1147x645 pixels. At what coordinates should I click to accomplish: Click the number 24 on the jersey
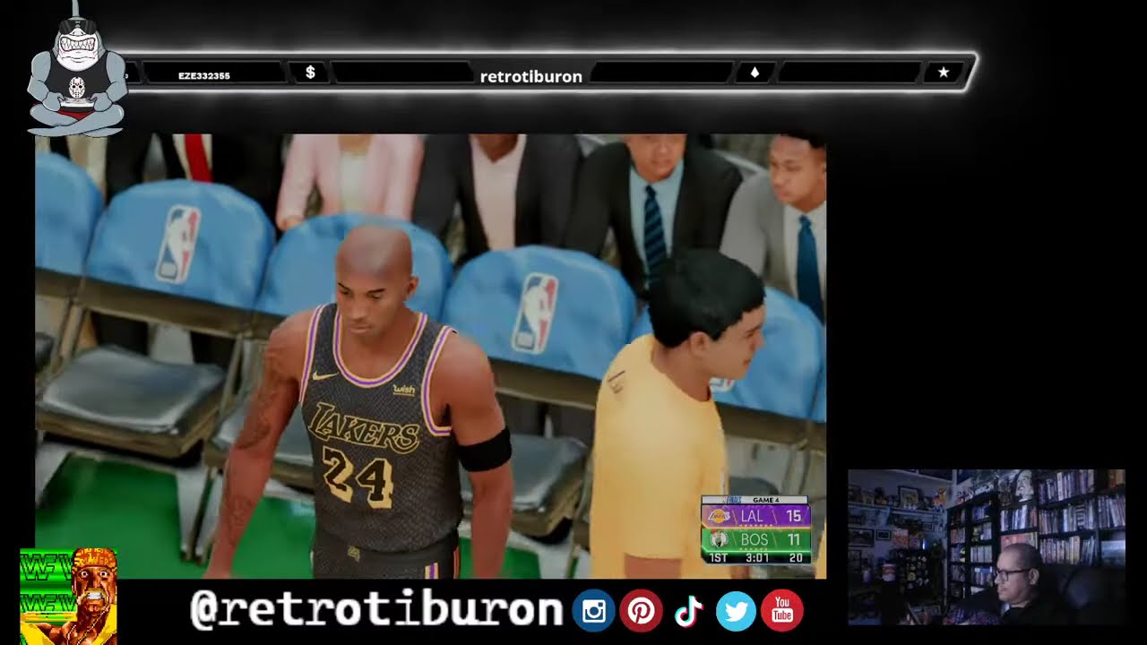358,475
